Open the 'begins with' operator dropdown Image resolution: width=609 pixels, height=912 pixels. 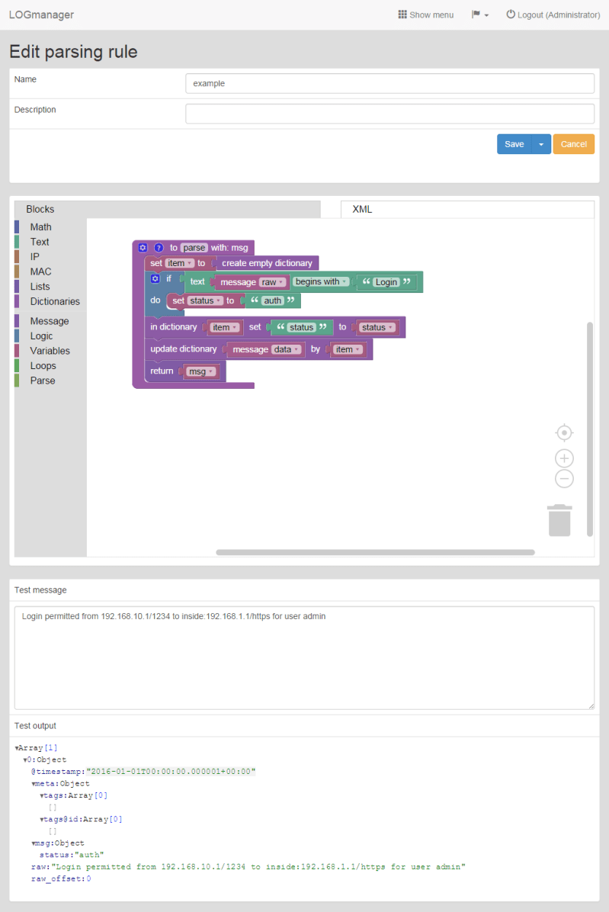[x=322, y=281]
